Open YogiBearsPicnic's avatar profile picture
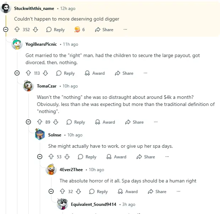Image resolution: width=220 pixels, height=214 pixels. coord(17,45)
